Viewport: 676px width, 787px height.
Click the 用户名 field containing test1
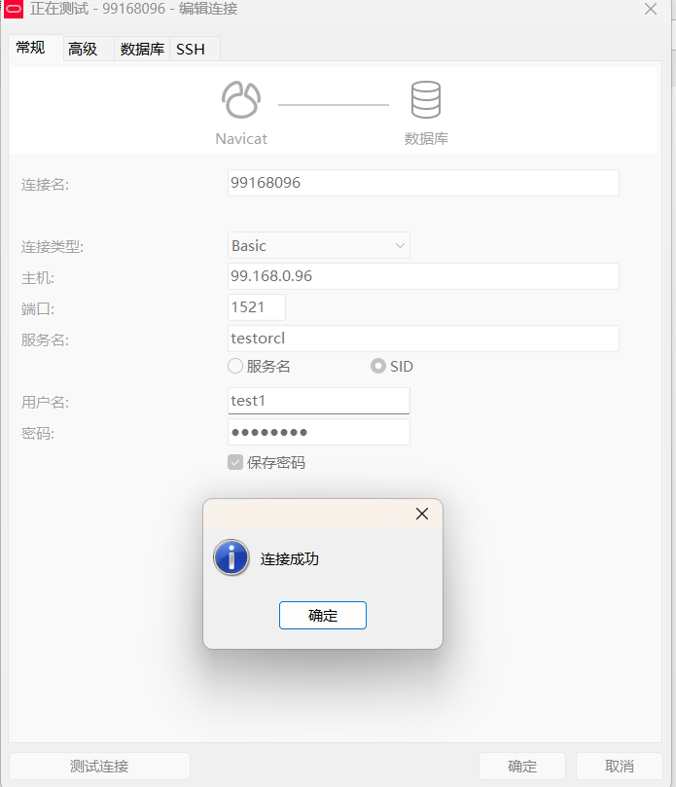point(319,401)
